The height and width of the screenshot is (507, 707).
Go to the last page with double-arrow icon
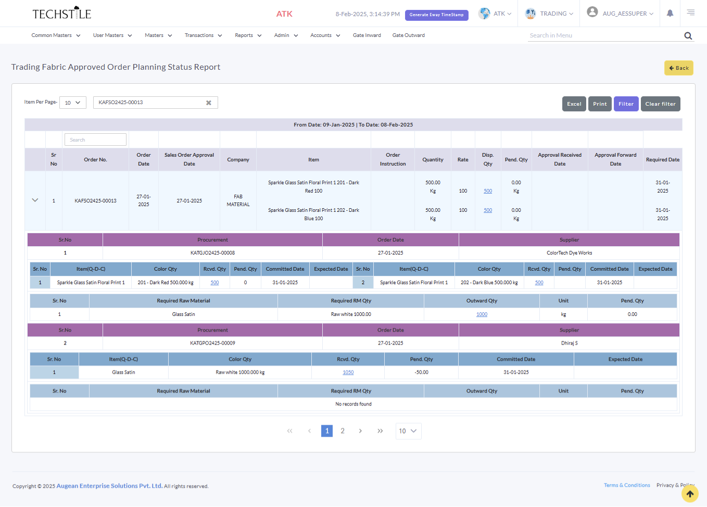380,431
